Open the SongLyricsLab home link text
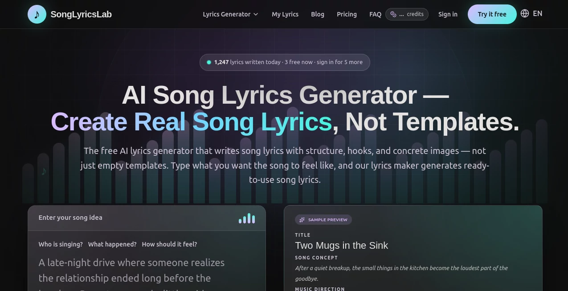Viewport: 568px width, 291px height. click(x=81, y=14)
